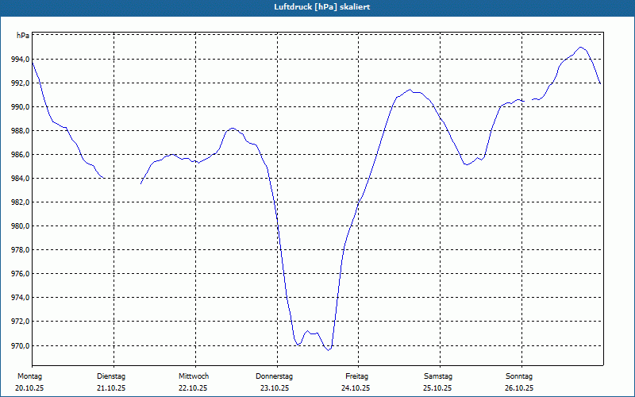The image size is (635, 397).
Task: Click the 976,0 axis value
Action: 21,274
